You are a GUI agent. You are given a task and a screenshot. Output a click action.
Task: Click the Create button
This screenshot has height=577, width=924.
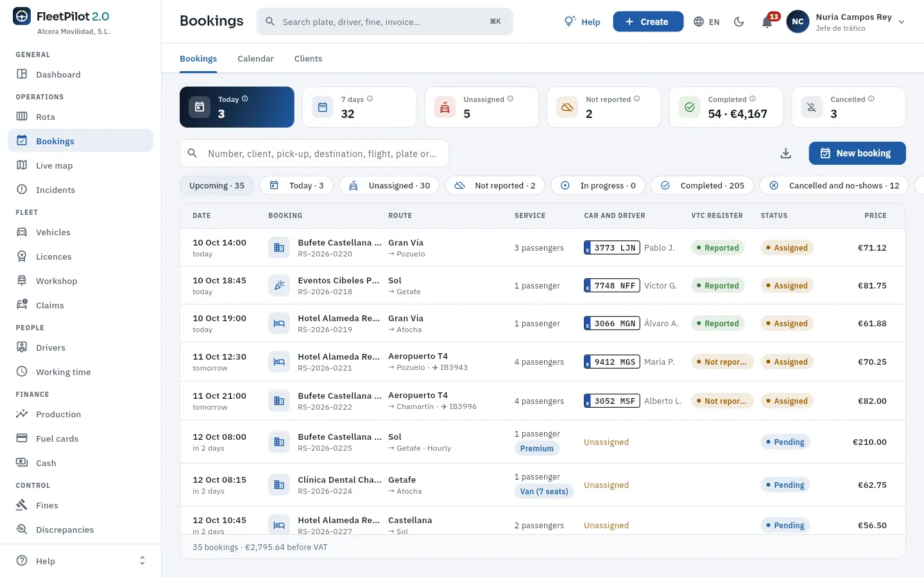[648, 22]
